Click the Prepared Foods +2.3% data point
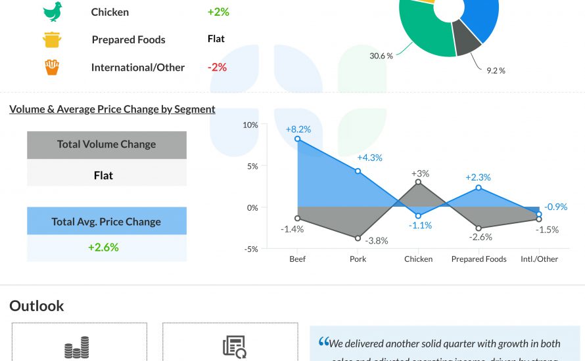 click(479, 188)
